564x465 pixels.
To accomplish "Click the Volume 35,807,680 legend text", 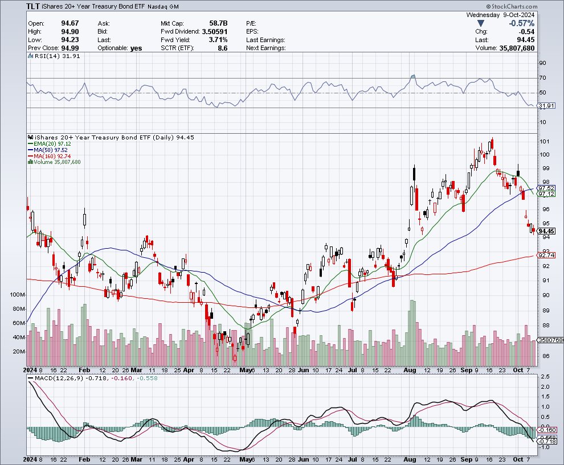I will pyautogui.click(x=57, y=162).
